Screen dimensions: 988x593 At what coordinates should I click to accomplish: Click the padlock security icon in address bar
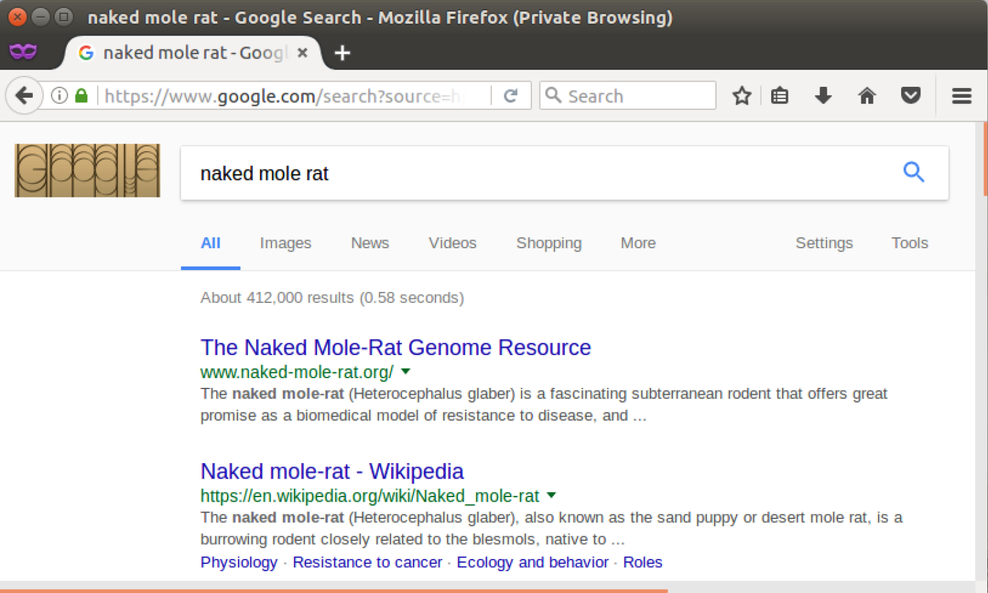pos(81,95)
